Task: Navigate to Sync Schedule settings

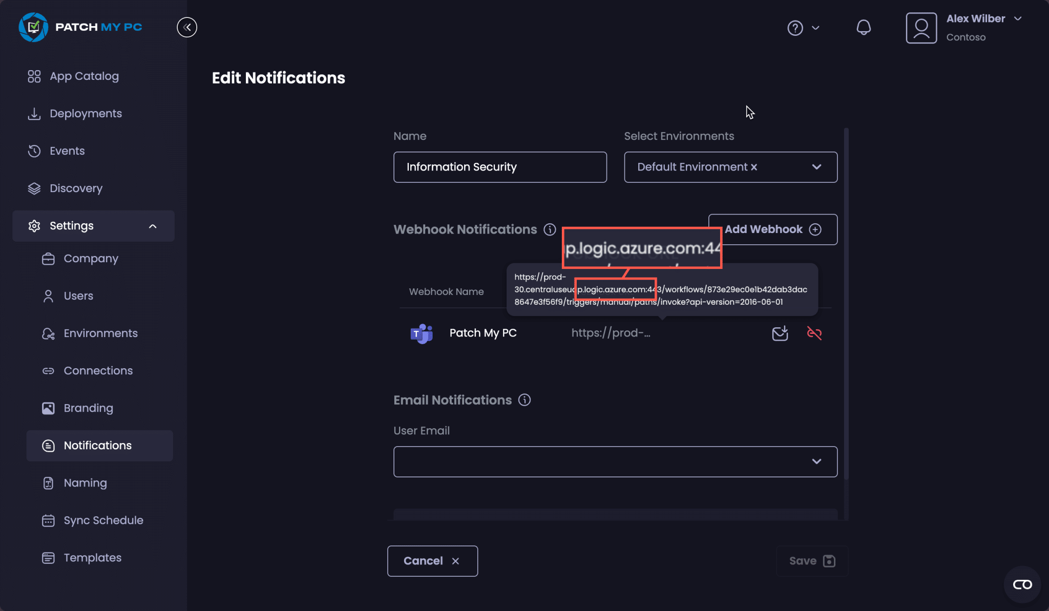Action: (x=103, y=520)
